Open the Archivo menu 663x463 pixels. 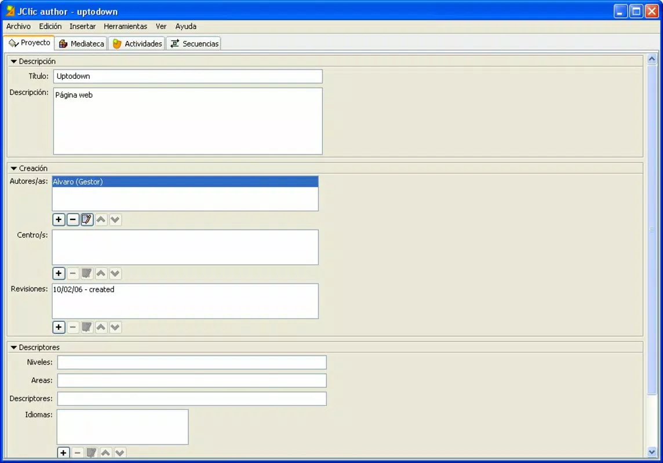point(18,26)
